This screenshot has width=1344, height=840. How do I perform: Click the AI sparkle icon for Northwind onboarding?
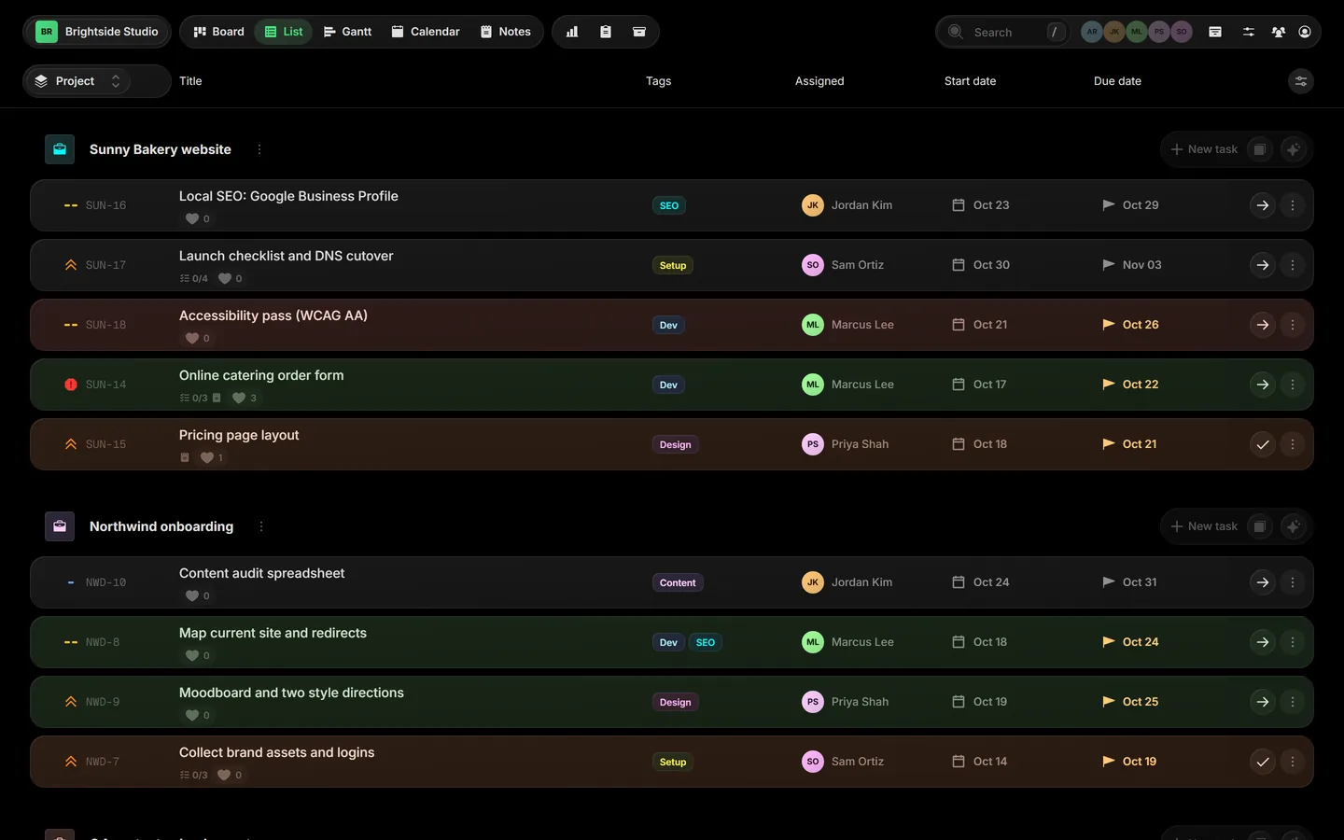point(1294,526)
